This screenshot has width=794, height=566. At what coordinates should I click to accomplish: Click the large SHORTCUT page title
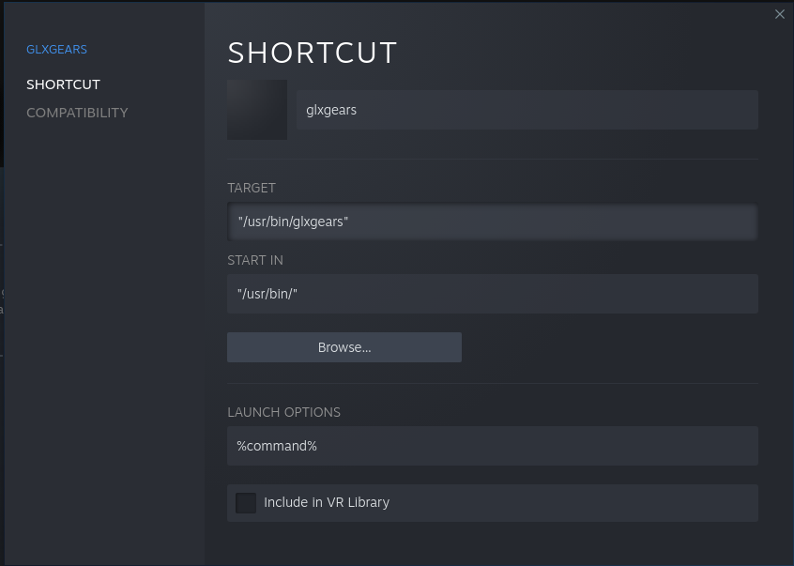click(313, 53)
